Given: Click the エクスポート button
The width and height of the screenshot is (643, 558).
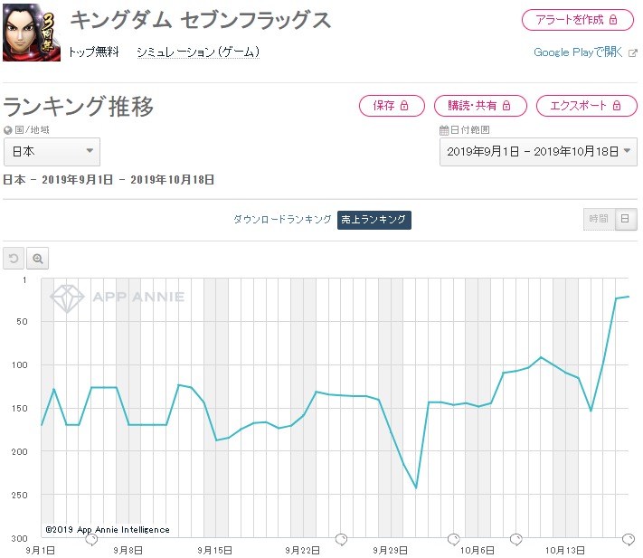Looking at the screenshot, I should tap(587, 106).
